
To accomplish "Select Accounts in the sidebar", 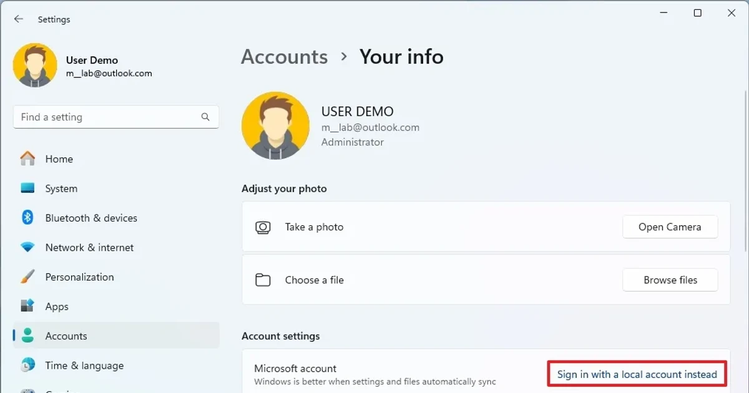I will click(116, 336).
